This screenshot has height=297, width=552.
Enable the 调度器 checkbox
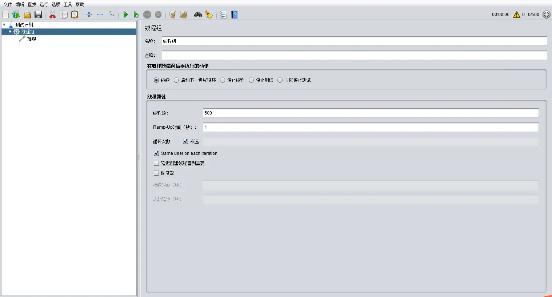pyautogui.click(x=156, y=173)
